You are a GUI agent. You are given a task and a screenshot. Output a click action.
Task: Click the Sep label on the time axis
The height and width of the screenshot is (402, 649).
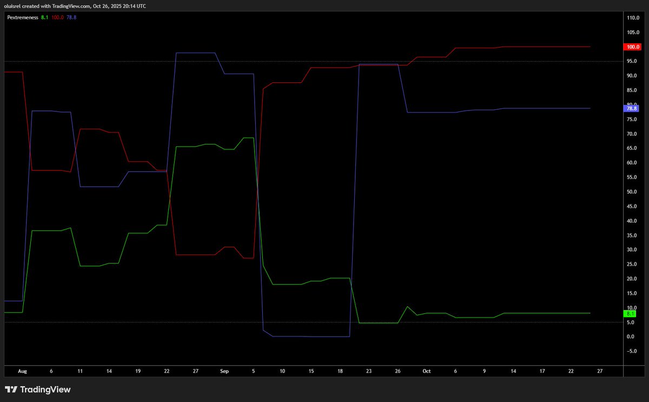(x=224, y=372)
